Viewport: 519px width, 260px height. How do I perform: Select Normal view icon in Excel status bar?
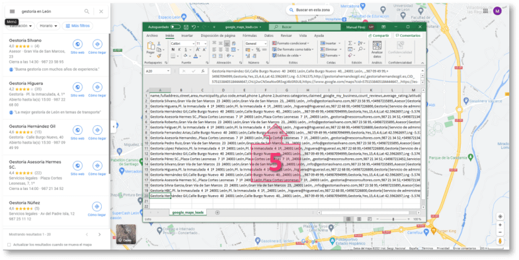point(348,219)
